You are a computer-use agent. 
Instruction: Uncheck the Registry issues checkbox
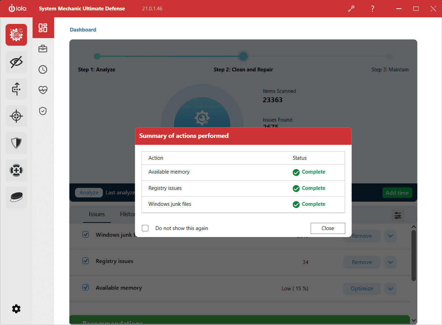[x=86, y=261]
